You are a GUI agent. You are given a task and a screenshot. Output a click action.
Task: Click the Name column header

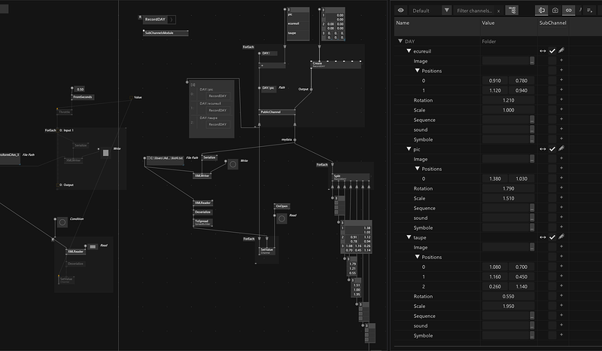click(x=403, y=23)
